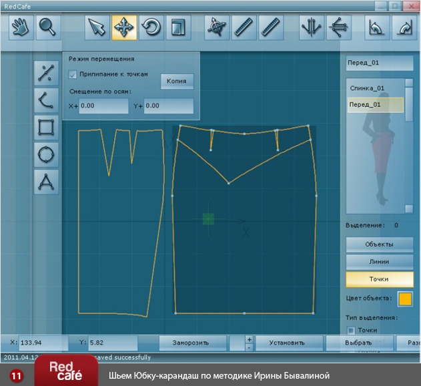The width and height of the screenshot is (421, 386).
Task: Select the move (four-arrow) tool
Action: (x=124, y=27)
